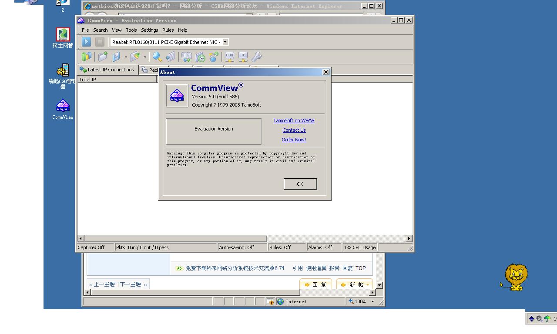Open the Rules menu

point(168,30)
